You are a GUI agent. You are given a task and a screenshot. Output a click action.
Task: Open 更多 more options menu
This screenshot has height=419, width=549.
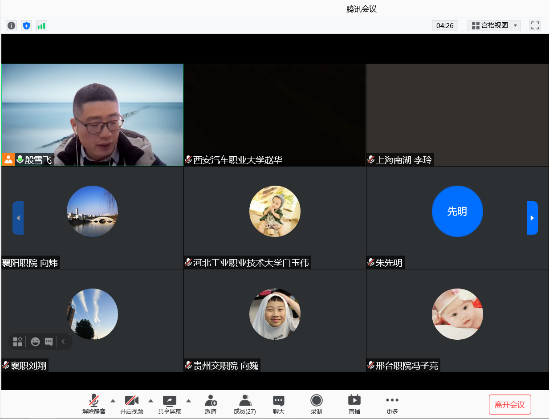click(392, 404)
